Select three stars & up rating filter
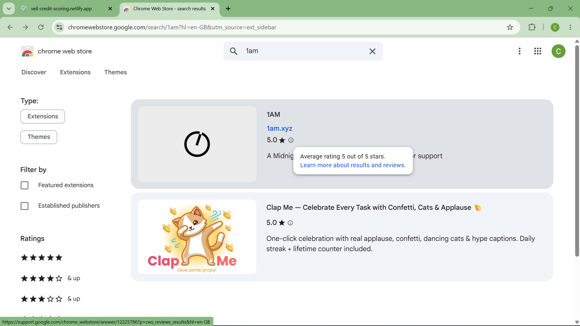580x326 pixels. pyautogui.click(x=50, y=299)
